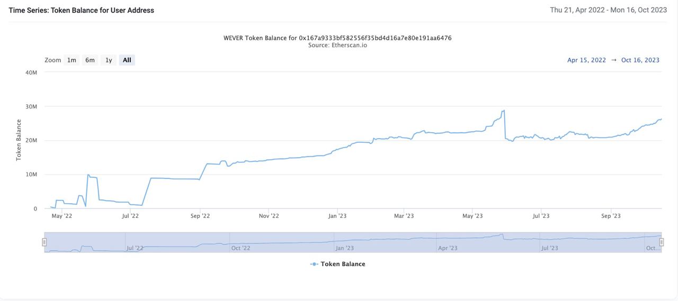Set chart zoom to 1m
678x301 pixels.
[x=72, y=60]
